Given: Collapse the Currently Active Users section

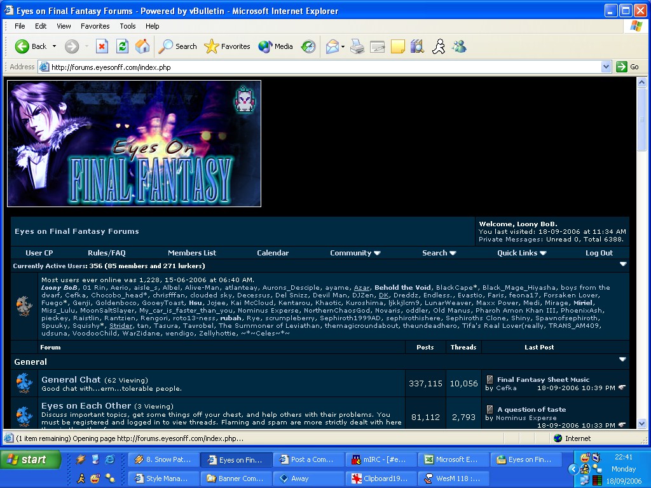Looking at the screenshot, I should click(623, 264).
